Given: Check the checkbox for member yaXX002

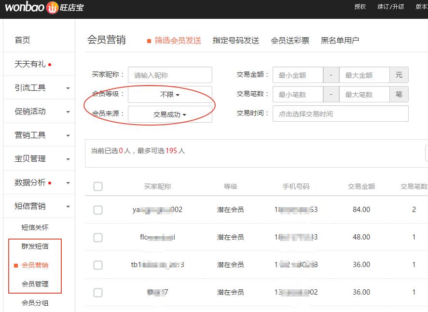Looking at the screenshot, I should (x=97, y=210).
